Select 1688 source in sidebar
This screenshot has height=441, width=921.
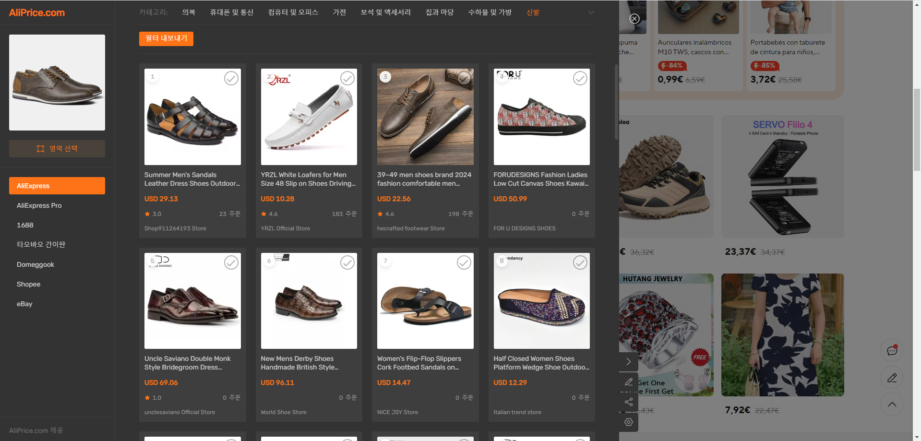(57, 225)
